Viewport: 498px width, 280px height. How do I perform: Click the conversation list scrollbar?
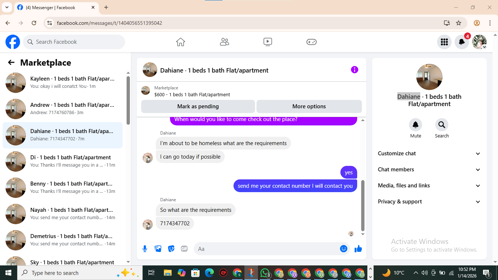(128, 100)
